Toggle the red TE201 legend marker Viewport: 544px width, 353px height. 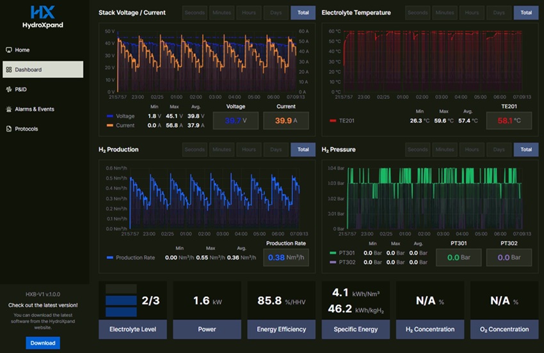[332, 120]
